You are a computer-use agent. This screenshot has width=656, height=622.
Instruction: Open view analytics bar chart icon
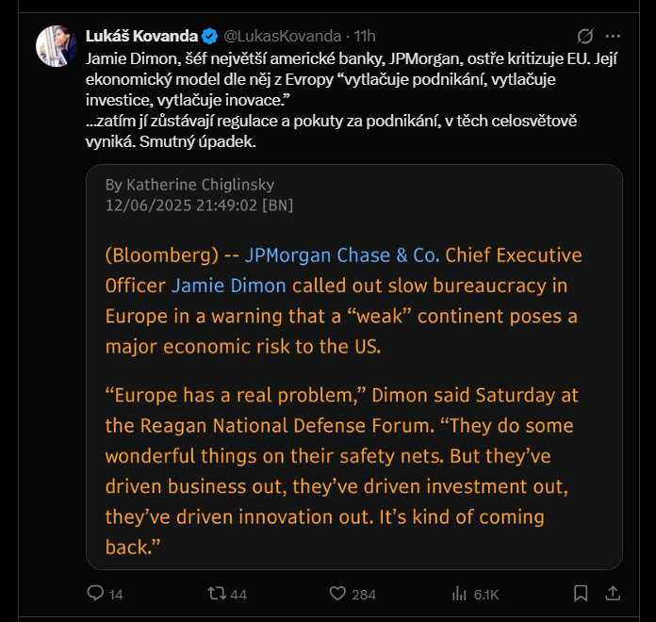coord(460,593)
